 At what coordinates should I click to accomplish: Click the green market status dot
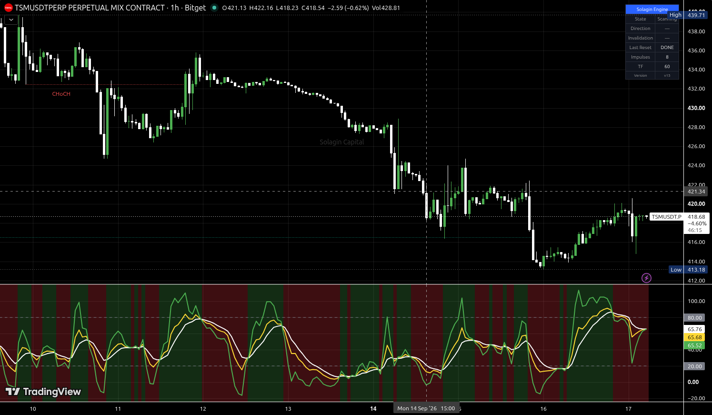coord(214,8)
